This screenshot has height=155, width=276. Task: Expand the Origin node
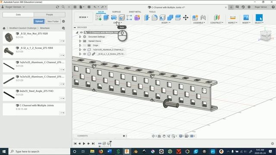pyautogui.click(x=80, y=45)
